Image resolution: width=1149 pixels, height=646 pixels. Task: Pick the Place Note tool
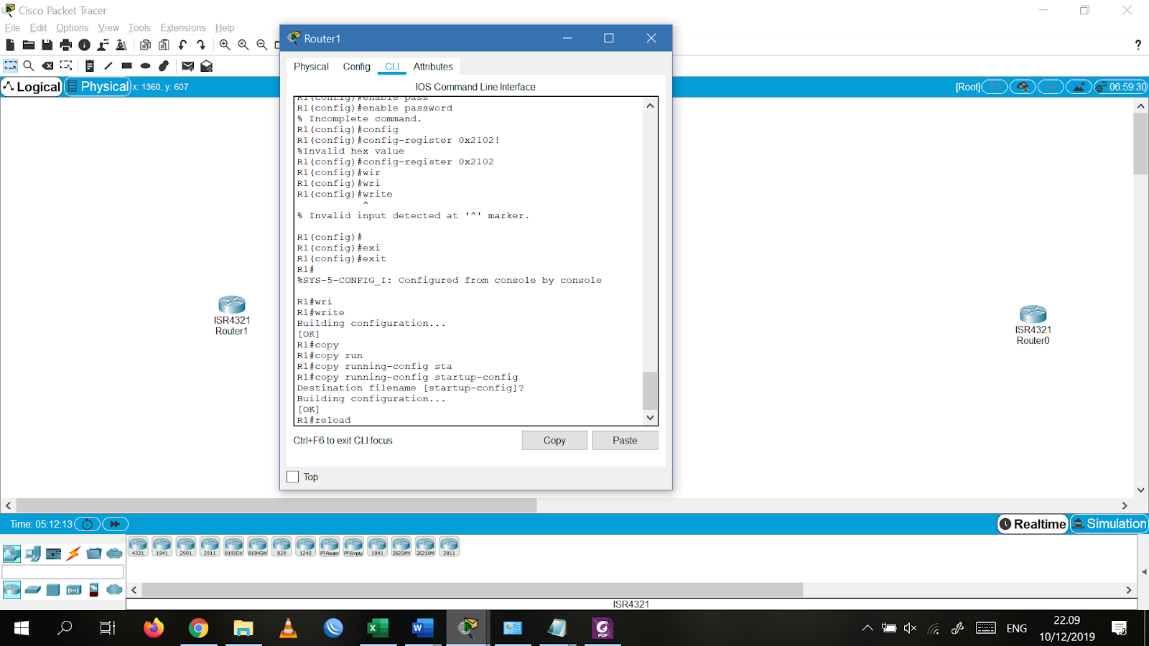click(90, 66)
